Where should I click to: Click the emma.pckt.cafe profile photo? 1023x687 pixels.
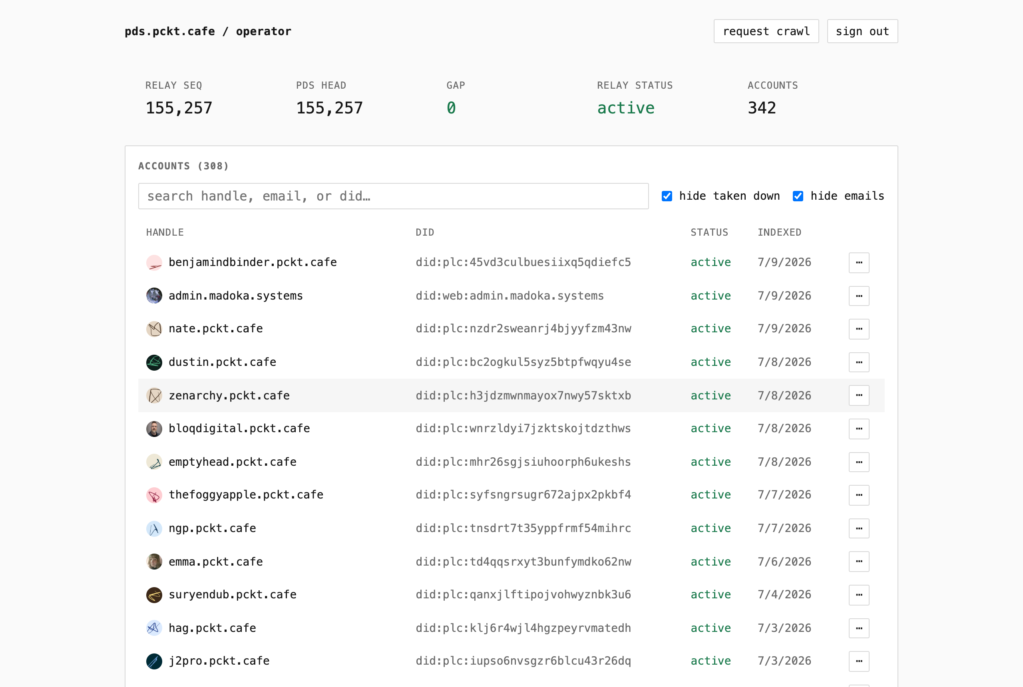click(x=154, y=562)
